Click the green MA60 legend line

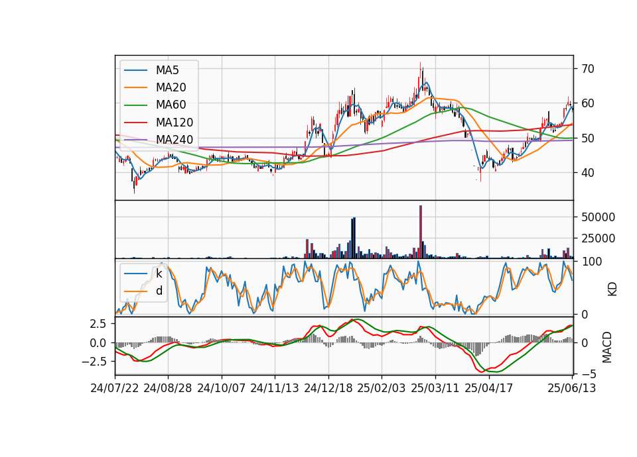pos(135,105)
